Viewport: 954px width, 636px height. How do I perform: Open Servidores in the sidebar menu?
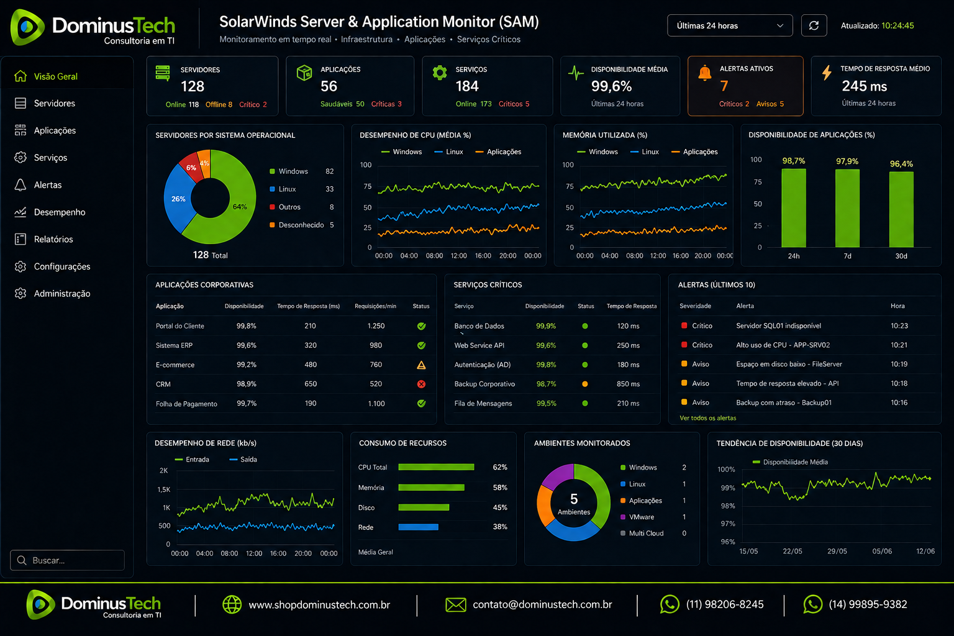pyautogui.click(x=55, y=103)
